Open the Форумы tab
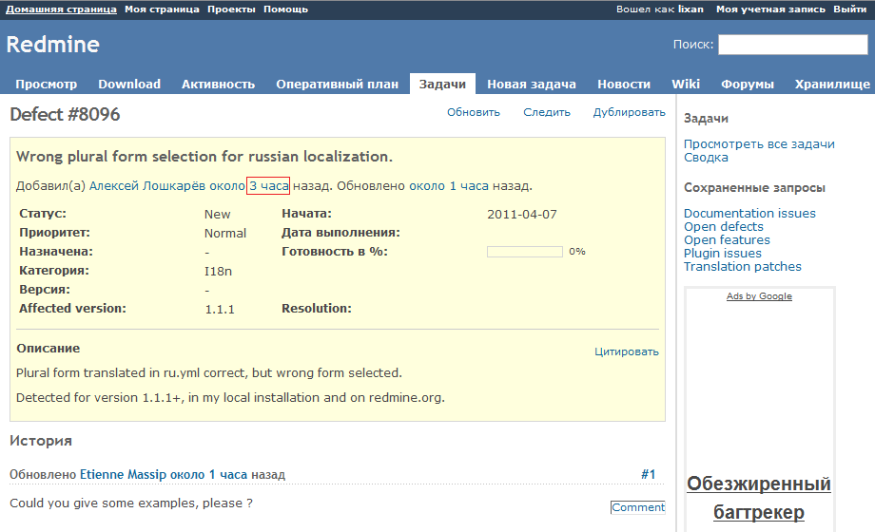Screen dimensions: 875x532 pos(748,85)
